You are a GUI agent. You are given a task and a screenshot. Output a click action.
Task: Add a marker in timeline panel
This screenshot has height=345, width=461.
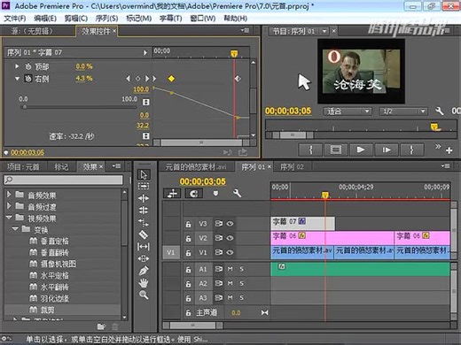215,194
